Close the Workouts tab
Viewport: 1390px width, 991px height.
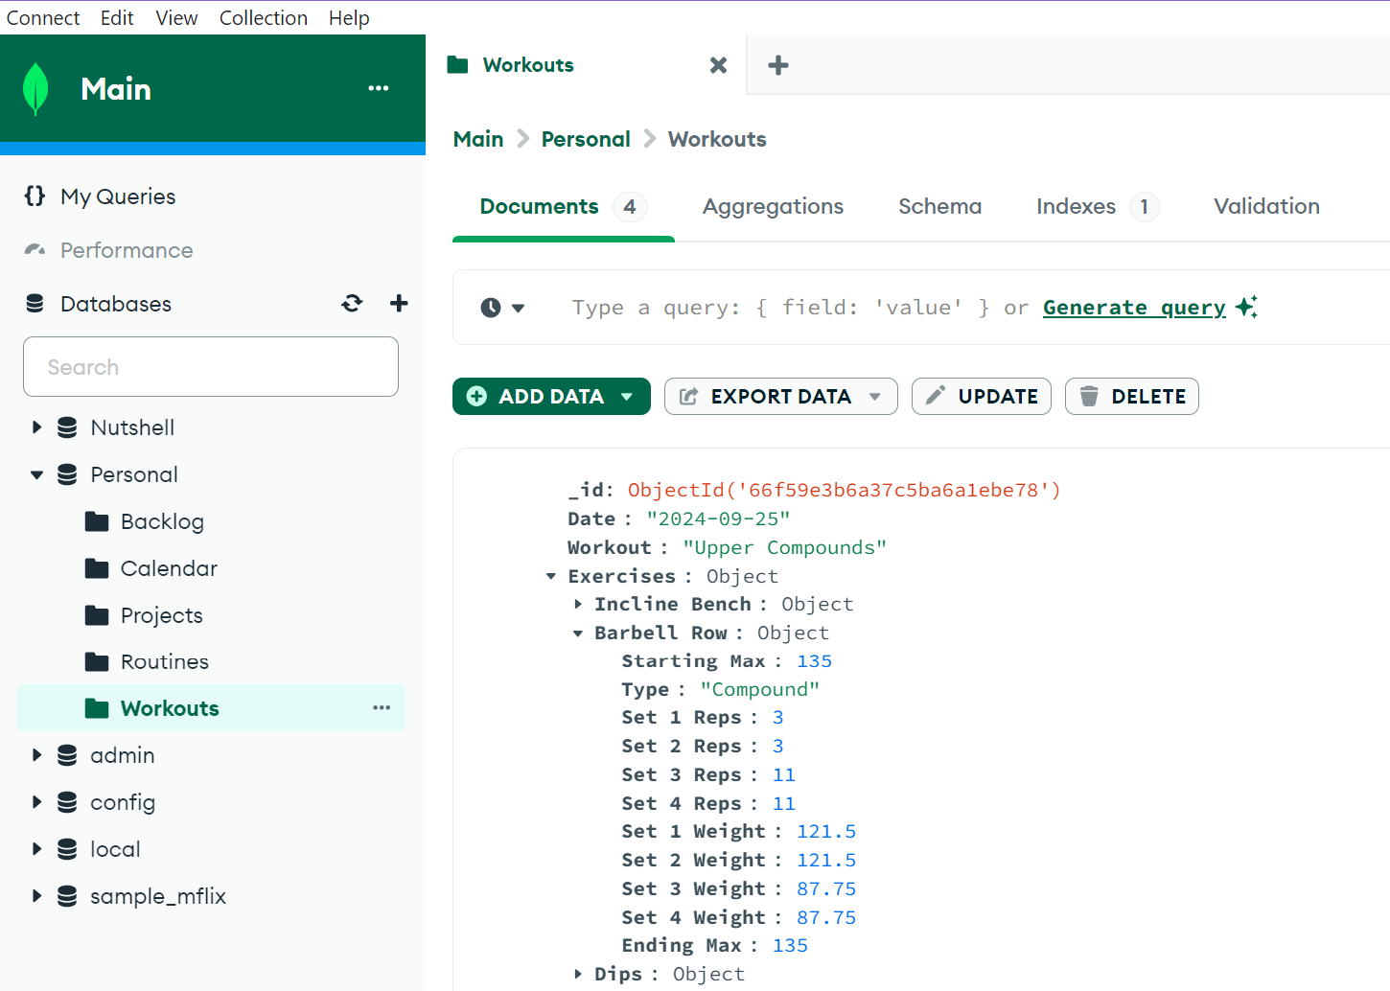(718, 65)
